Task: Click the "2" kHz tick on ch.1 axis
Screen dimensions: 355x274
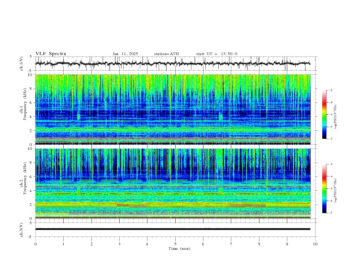Action: coord(31,131)
